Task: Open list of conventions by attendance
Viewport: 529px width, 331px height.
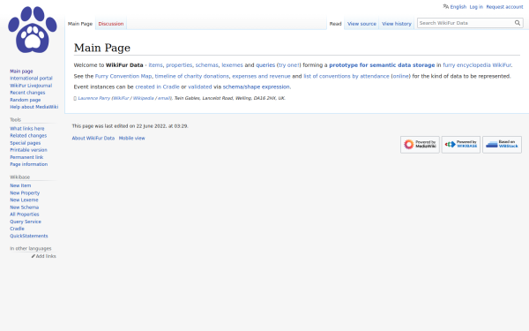Action: (346, 76)
